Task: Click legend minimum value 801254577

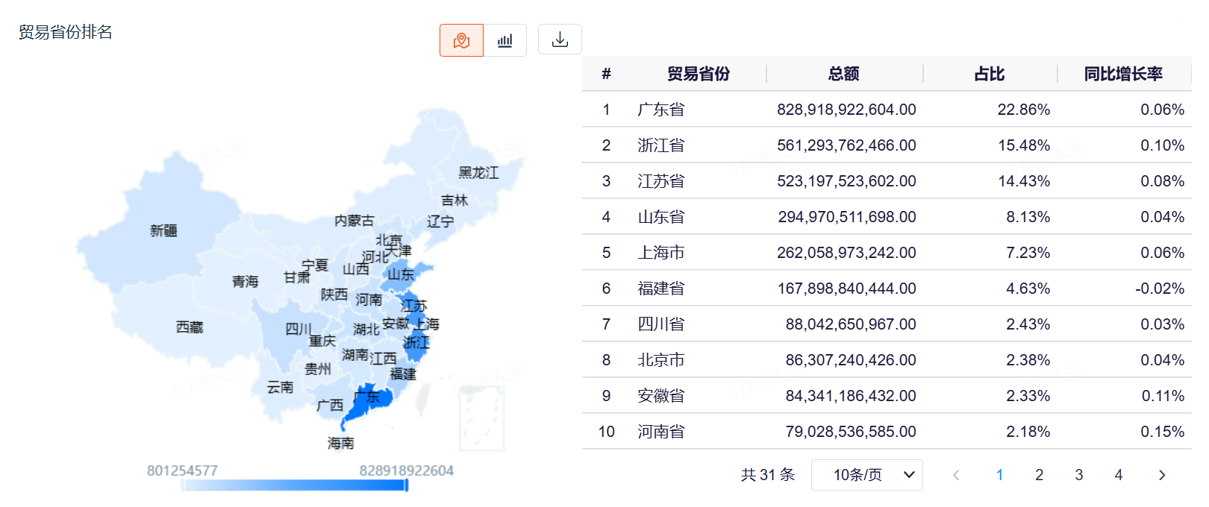Action: (182, 470)
